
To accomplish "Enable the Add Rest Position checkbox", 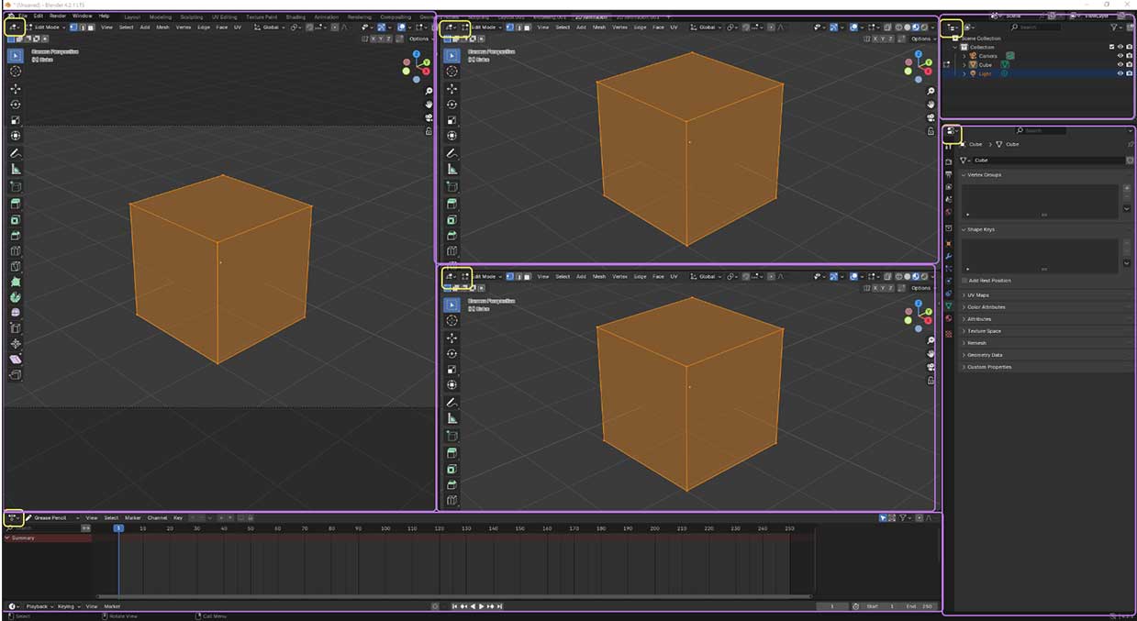I will pyautogui.click(x=964, y=281).
